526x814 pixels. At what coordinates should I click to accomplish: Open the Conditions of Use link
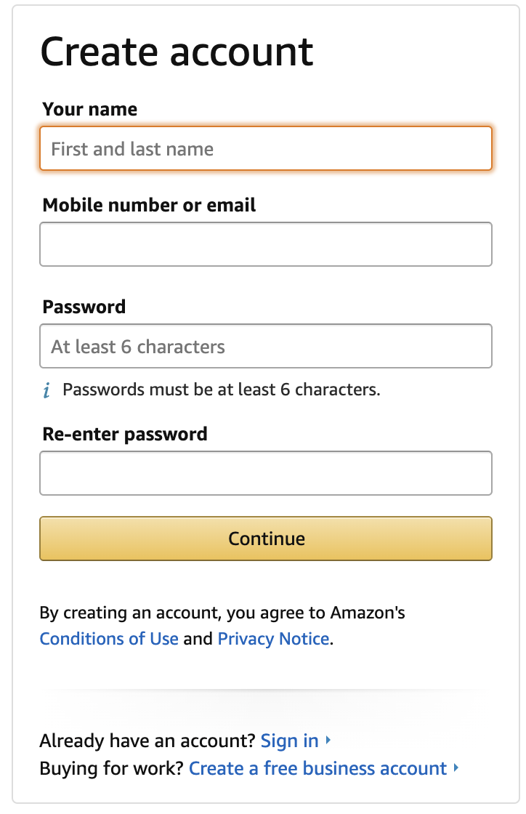[x=109, y=639]
